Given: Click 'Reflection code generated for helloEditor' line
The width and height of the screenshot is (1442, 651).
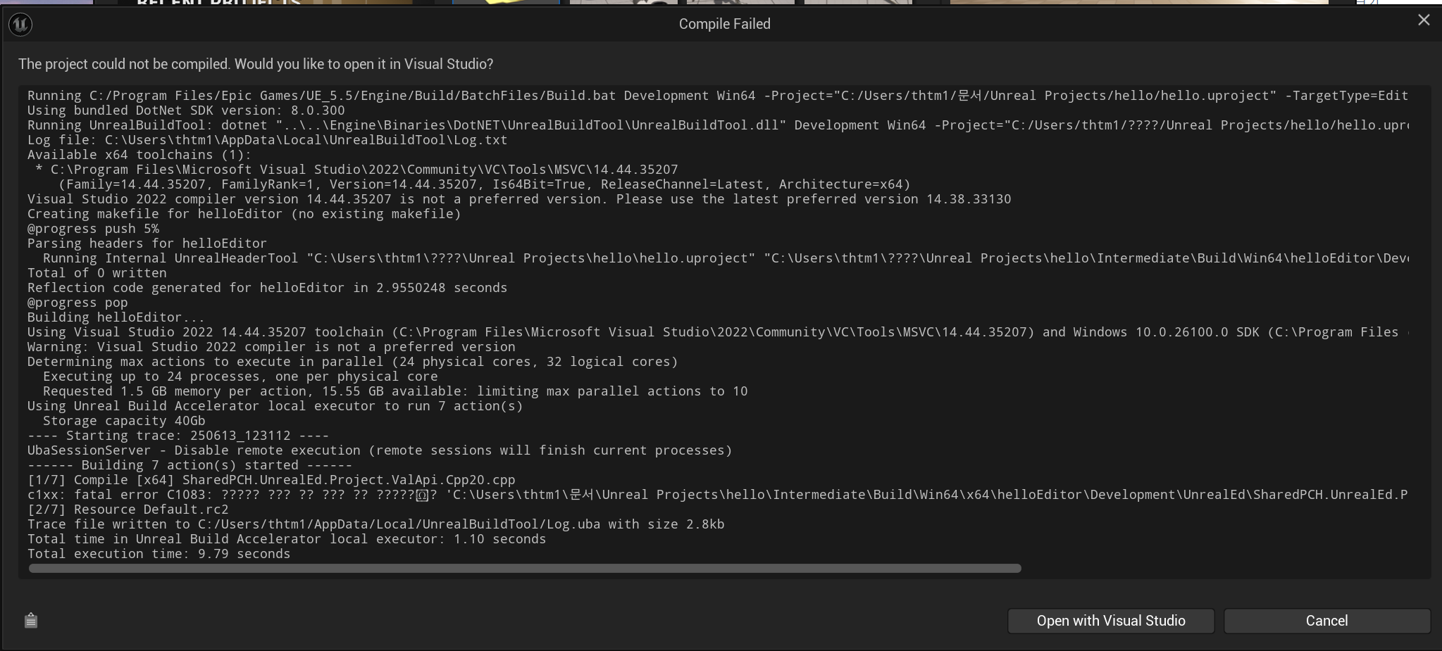Looking at the screenshot, I should click(x=267, y=288).
